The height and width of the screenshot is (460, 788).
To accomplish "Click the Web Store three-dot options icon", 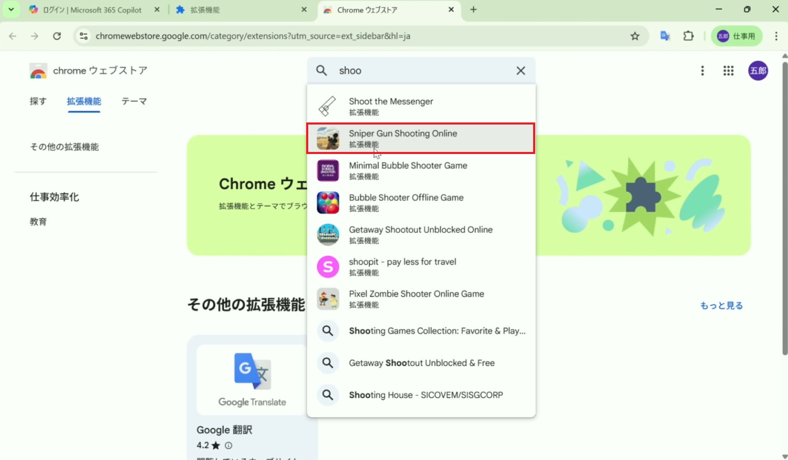I will (702, 71).
